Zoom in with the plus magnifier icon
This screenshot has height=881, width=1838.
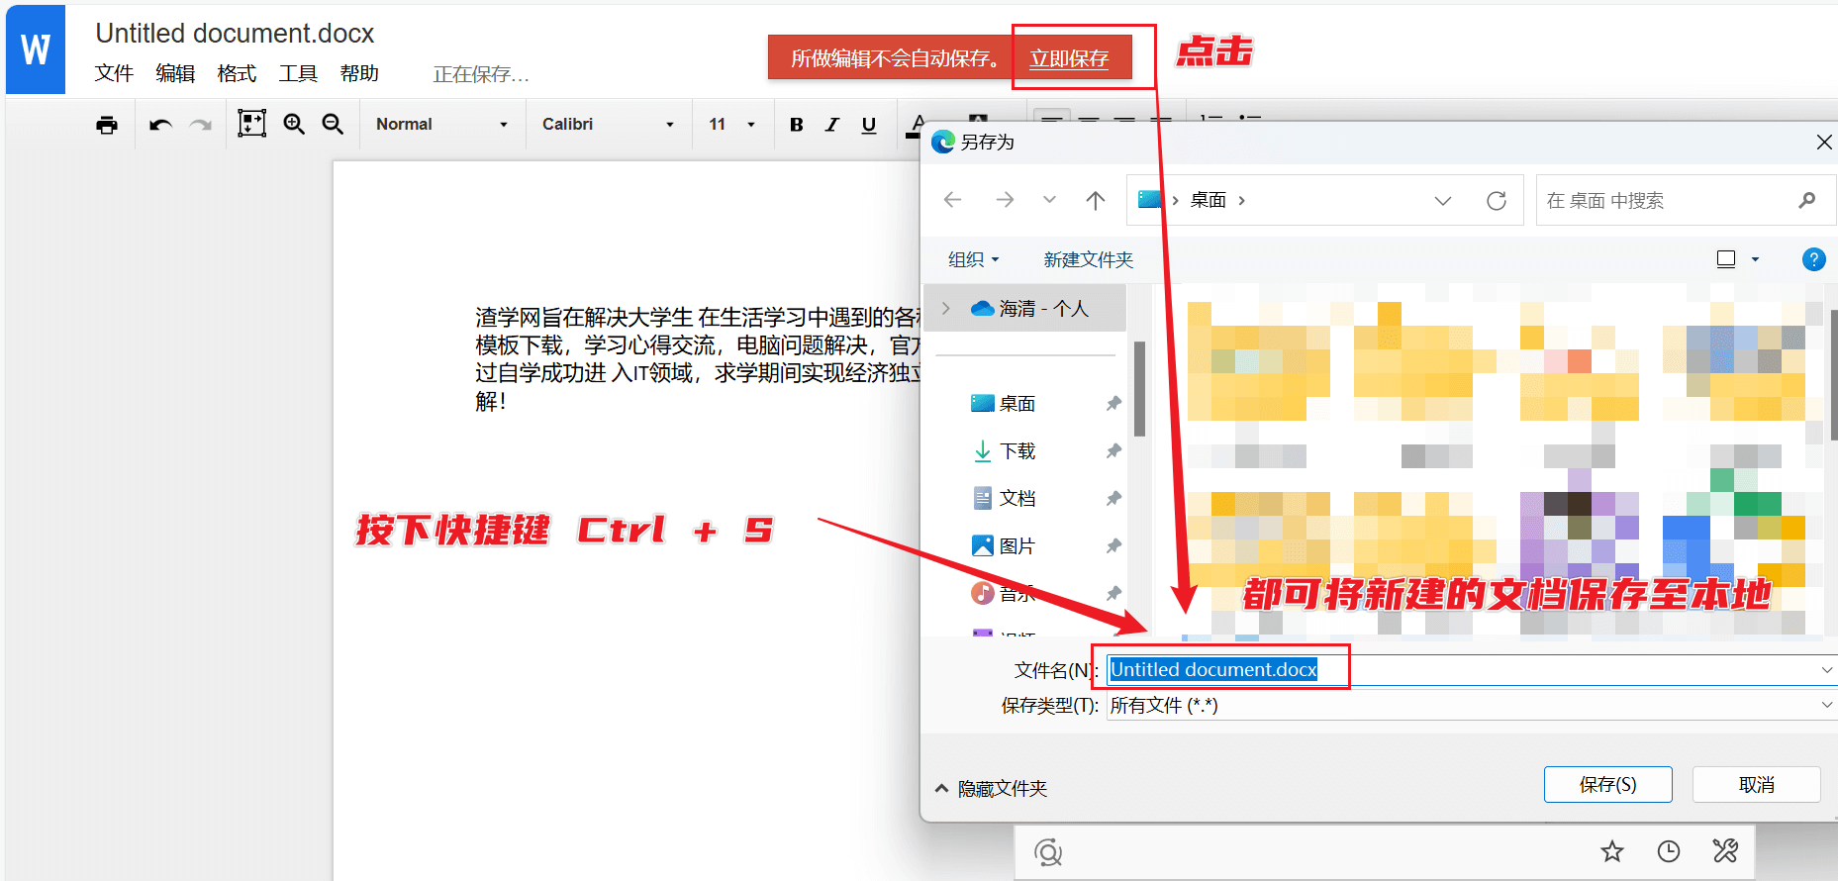coord(294,124)
